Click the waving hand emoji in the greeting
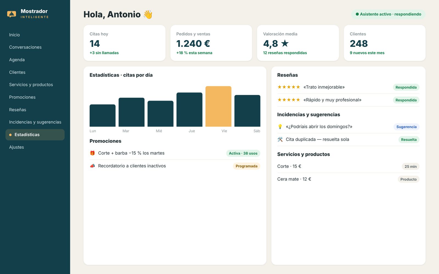Image resolution: width=439 pixels, height=274 pixels. click(x=148, y=14)
